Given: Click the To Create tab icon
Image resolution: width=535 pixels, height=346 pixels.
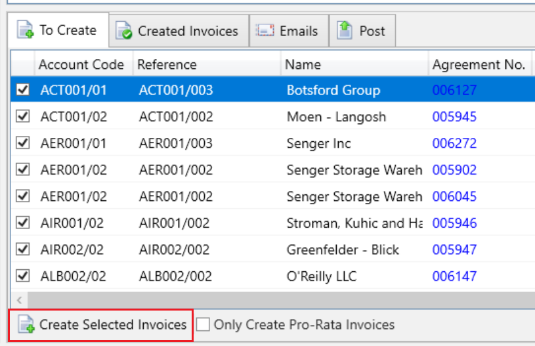Looking at the screenshot, I should point(26,30).
